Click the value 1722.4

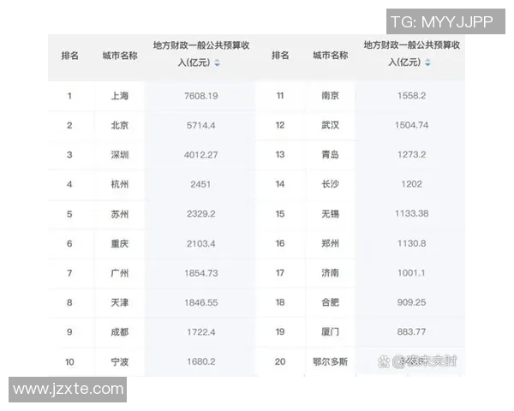(201, 332)
